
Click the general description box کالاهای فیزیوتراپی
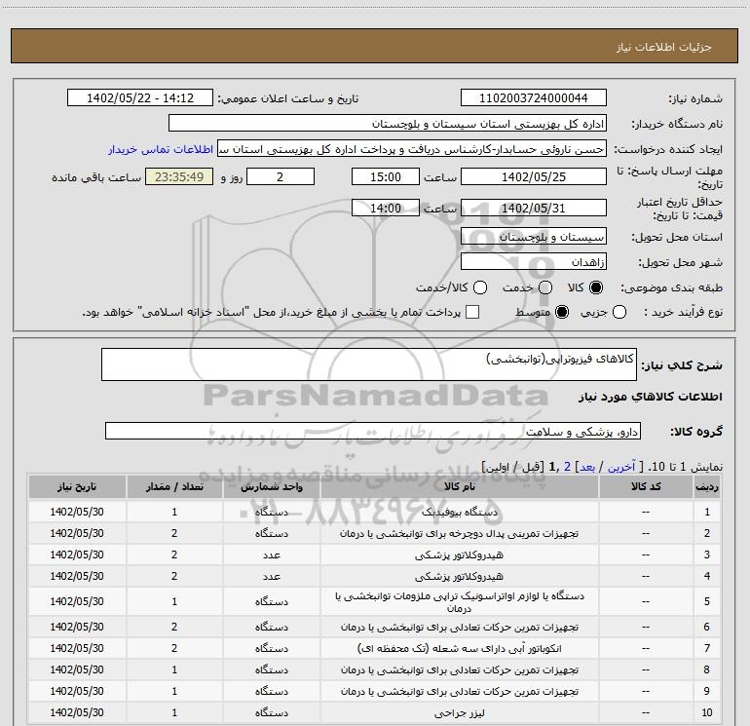click(x=369, y=364)
